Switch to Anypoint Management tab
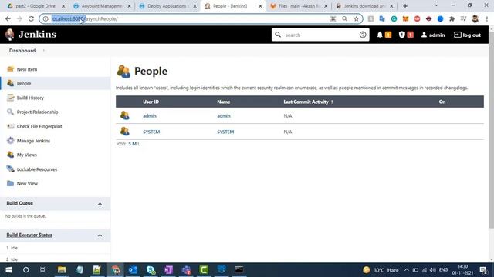Image resolution: width=494 pixels, height=277 pixels. pos(101,6)
